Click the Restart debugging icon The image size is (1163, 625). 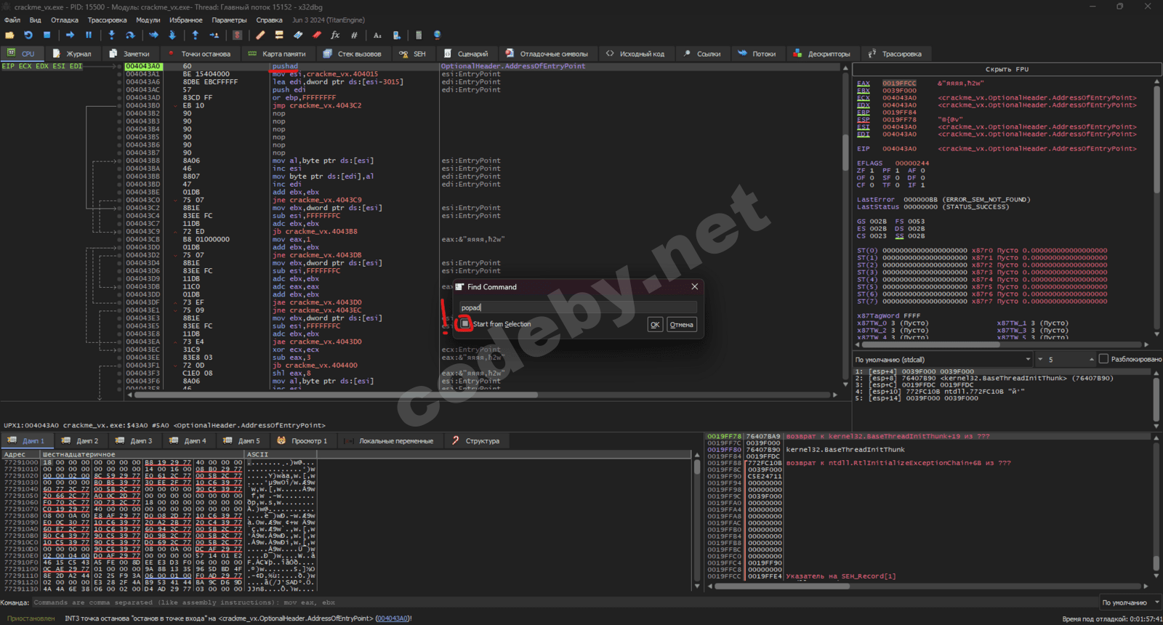click(28, 35)
